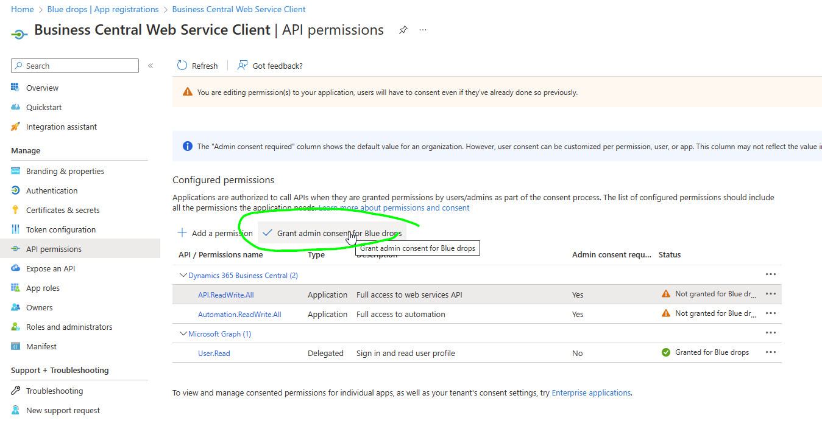
Task: Collapse the sidebar with double chevron icon
Action: coord(151,66)
